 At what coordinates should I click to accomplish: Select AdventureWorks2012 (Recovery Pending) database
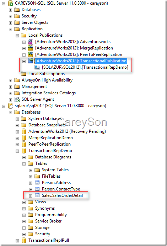67,131
